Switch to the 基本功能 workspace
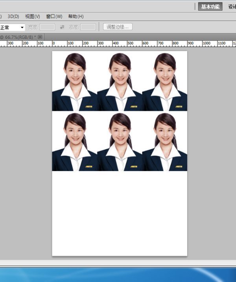The image size is (236, 282). [210, 7]
